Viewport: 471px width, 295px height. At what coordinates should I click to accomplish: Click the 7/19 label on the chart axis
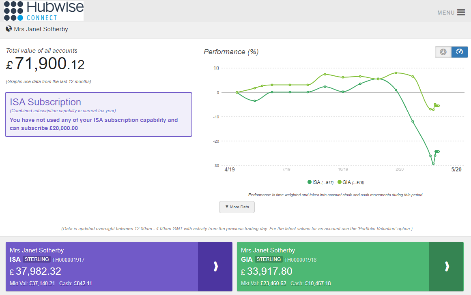point(286,169)
